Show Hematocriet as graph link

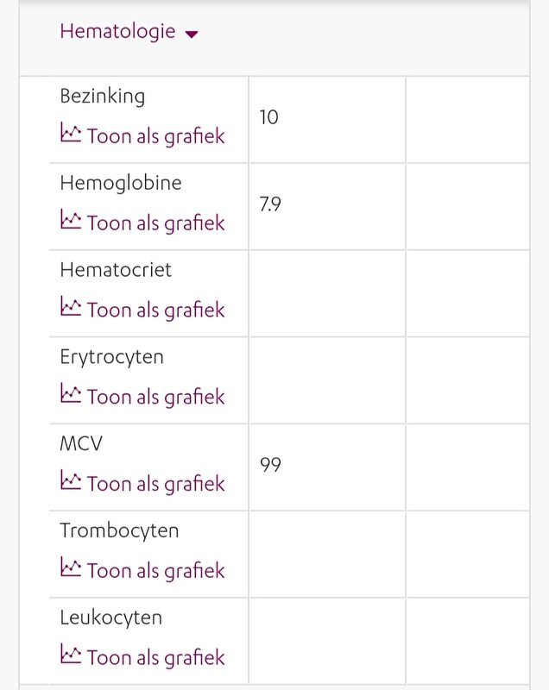pos(156,310)
